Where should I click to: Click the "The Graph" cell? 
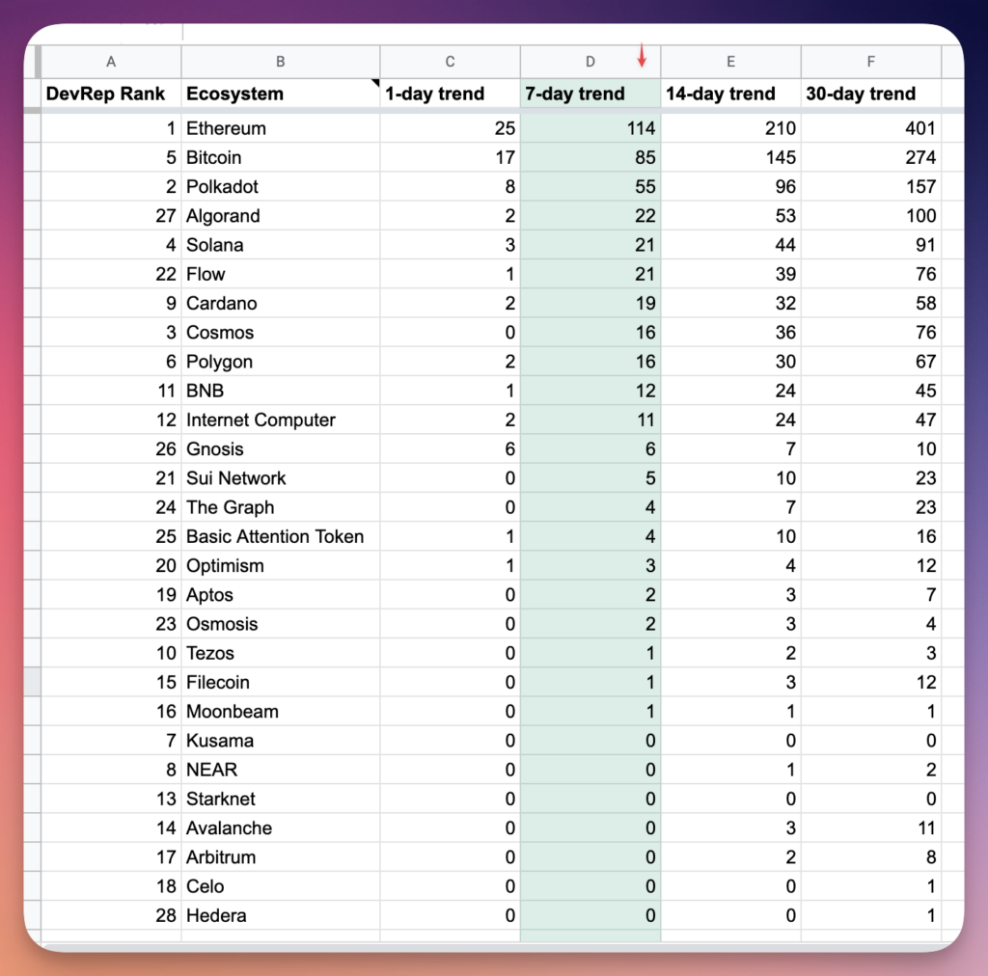tap(281, 507)
